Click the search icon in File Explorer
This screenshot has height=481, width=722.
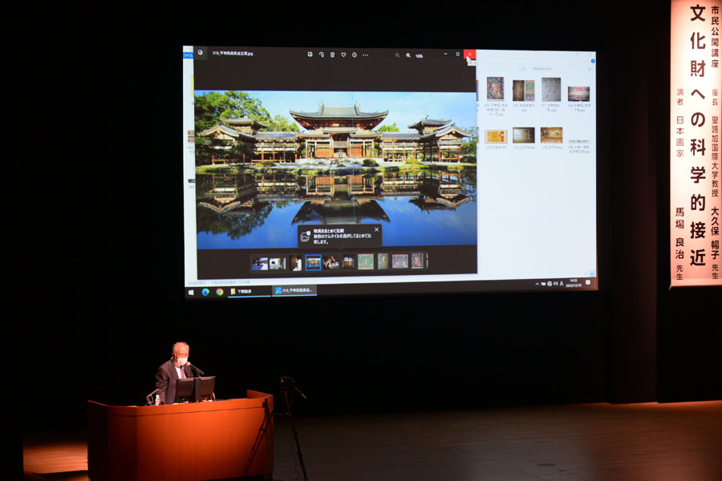[x=590, y=69]
